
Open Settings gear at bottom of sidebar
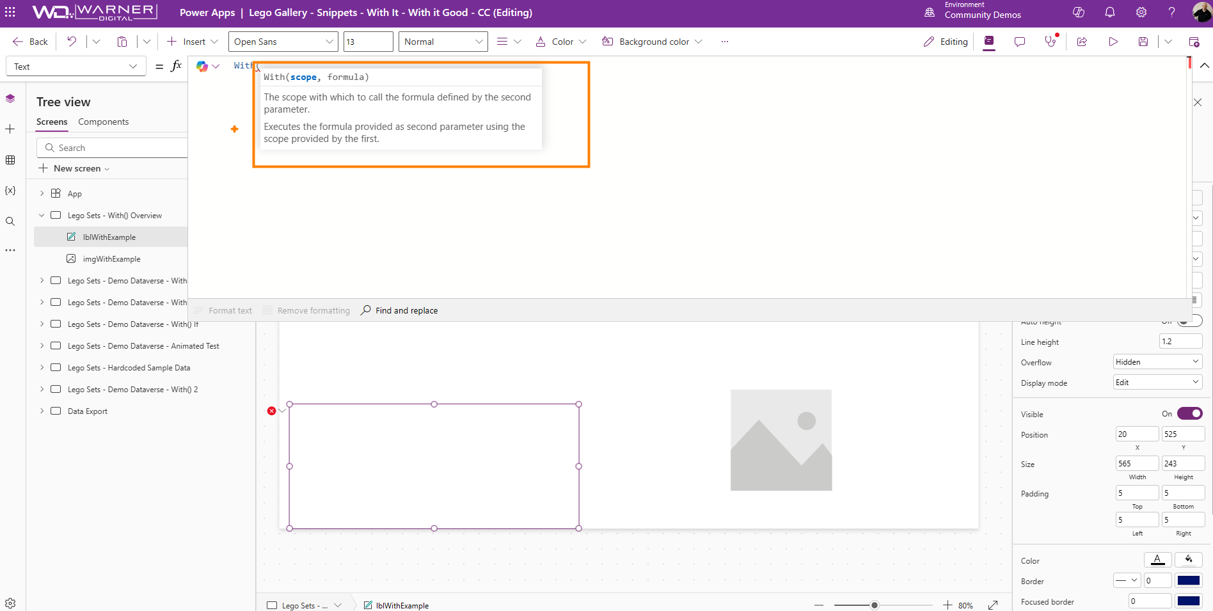[x=10, y=603]
